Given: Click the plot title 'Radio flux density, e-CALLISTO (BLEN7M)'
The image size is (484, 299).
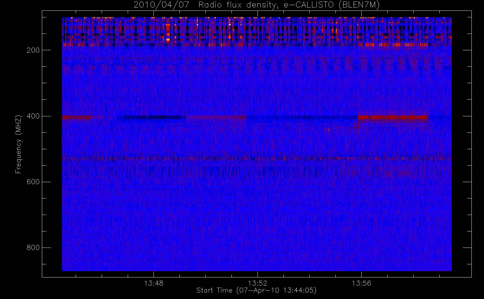Looking at the screenshot, I should pyautogui.click(x=289, y=5).
